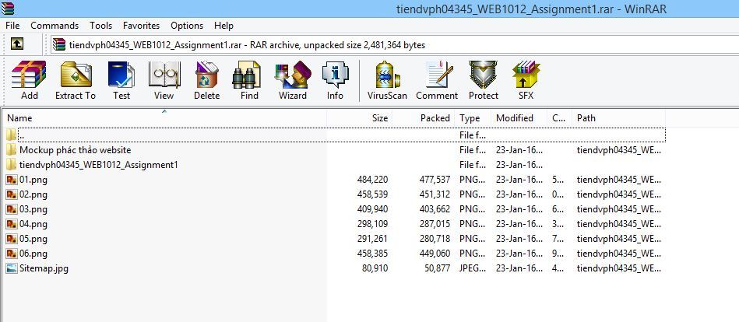Select the Sitemap.jpg file name
This screenshot has width=739, height=322.
point(44,268)
